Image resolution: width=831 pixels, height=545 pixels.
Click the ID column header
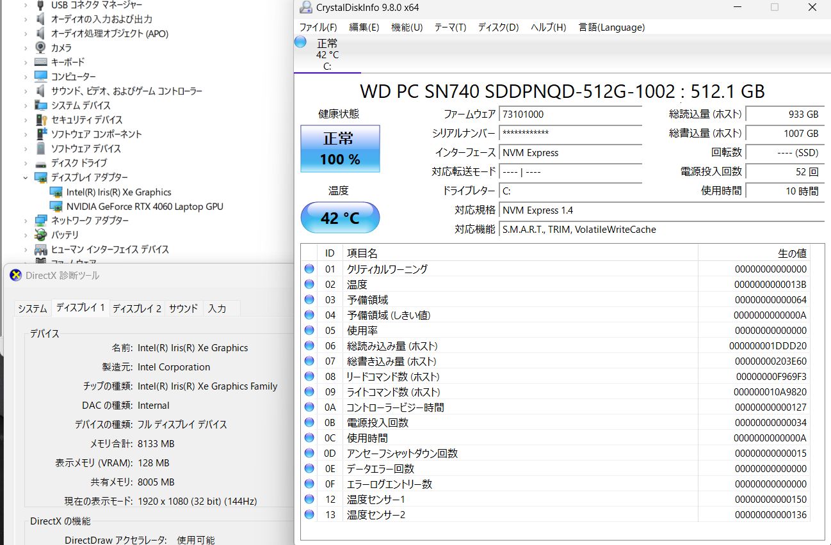pyautogui.click(x=330, y=253)
